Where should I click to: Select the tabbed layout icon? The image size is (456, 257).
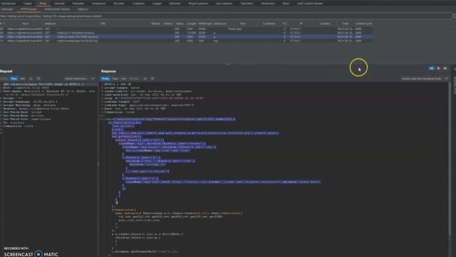pos(445,69)
